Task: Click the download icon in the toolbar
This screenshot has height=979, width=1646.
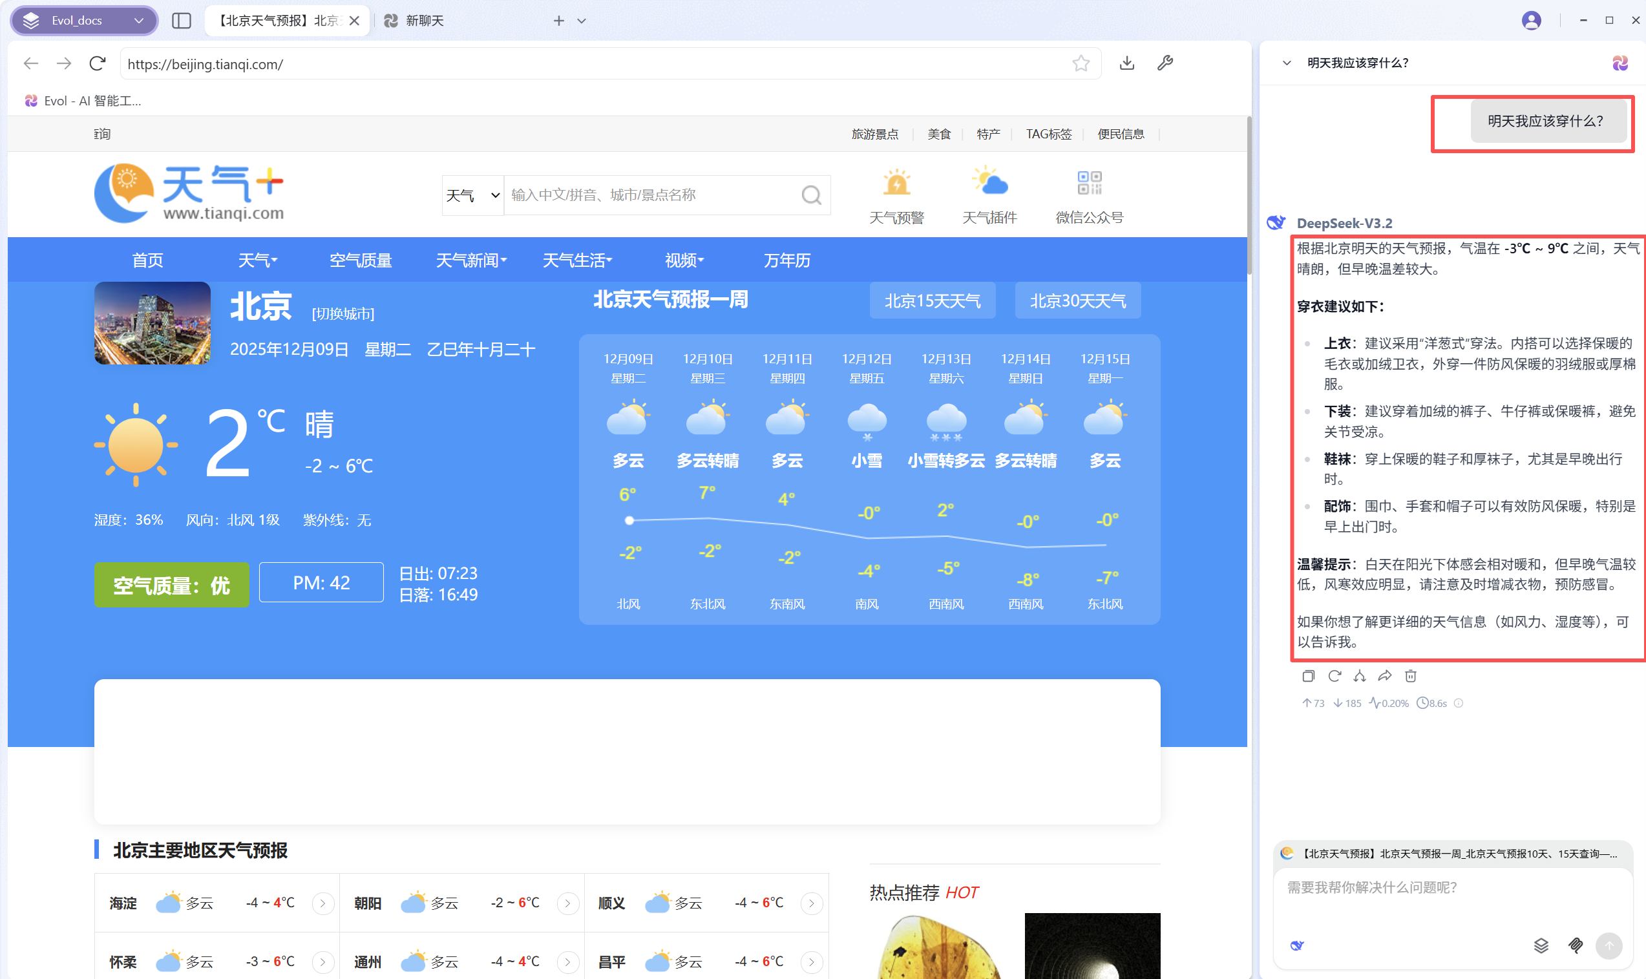Action: tap(1127, 63)
